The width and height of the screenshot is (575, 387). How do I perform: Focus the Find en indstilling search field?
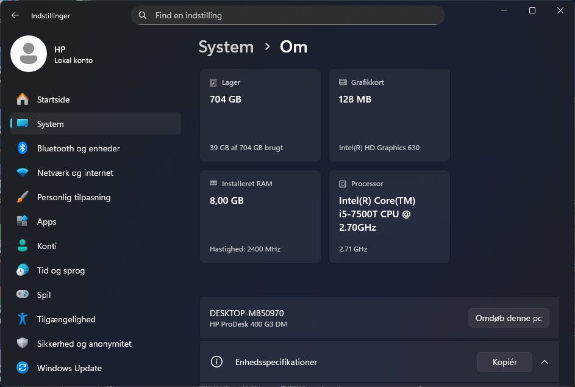coord(293,15)
